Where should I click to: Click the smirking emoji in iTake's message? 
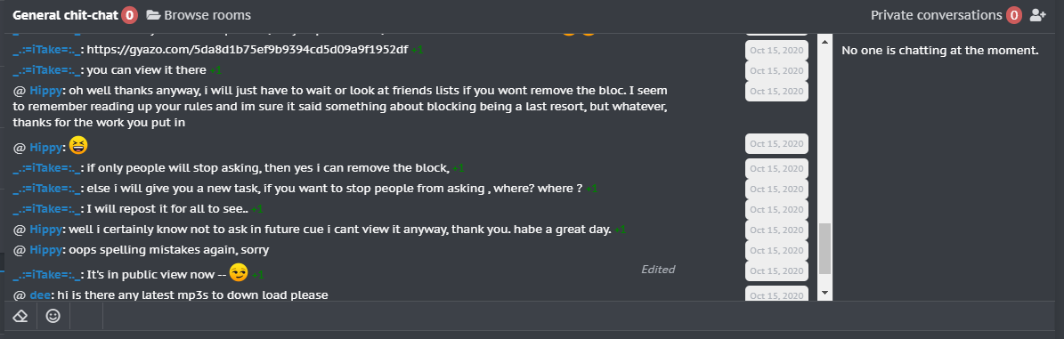coord(239,272)
